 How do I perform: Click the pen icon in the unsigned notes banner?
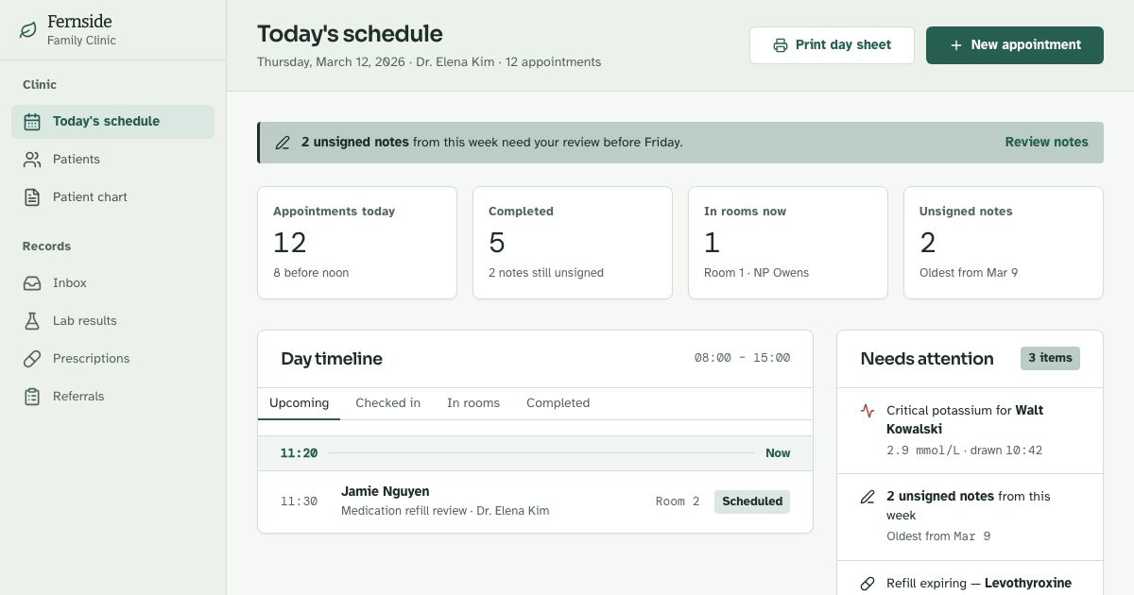click(283, 143)
